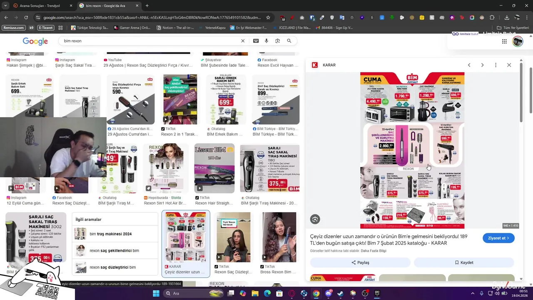Viewport: 533px width, 300px height.
Task: Open the Remiuse.com bookmark
Action: (x=13, y=28)
